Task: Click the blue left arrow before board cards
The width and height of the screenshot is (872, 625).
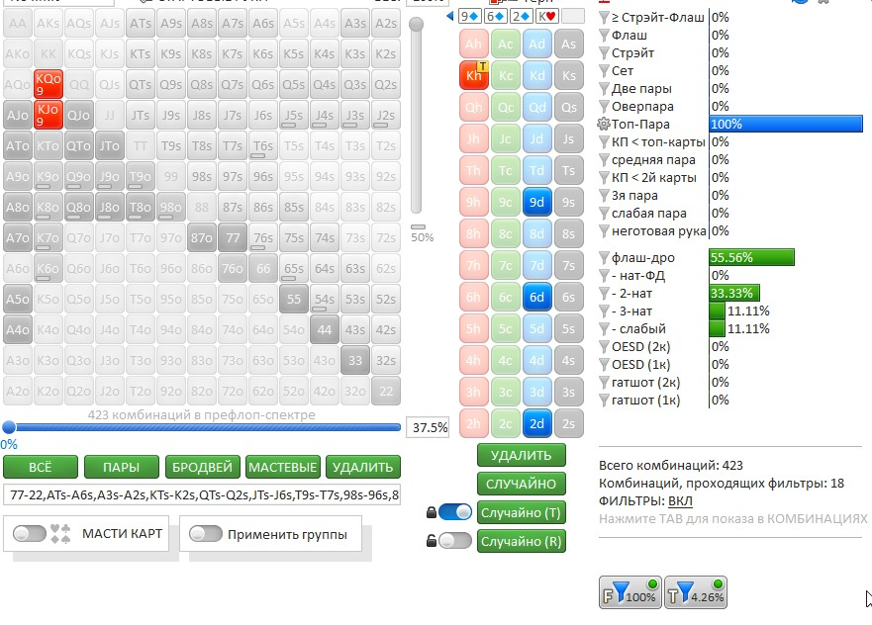Action: pos(450,17)
